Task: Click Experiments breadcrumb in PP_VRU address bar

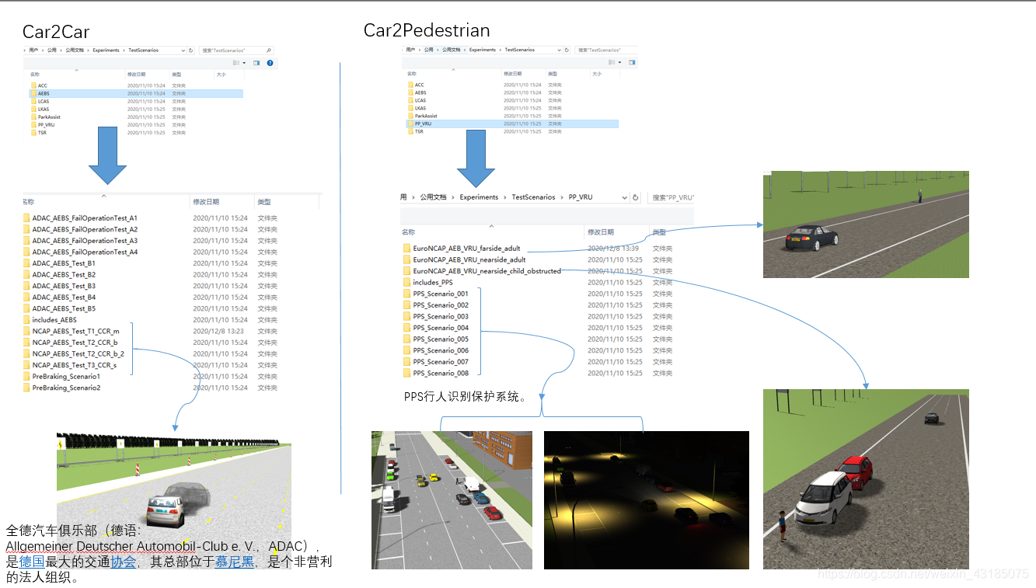Action: pyautogui.click(x=479, y=197)
